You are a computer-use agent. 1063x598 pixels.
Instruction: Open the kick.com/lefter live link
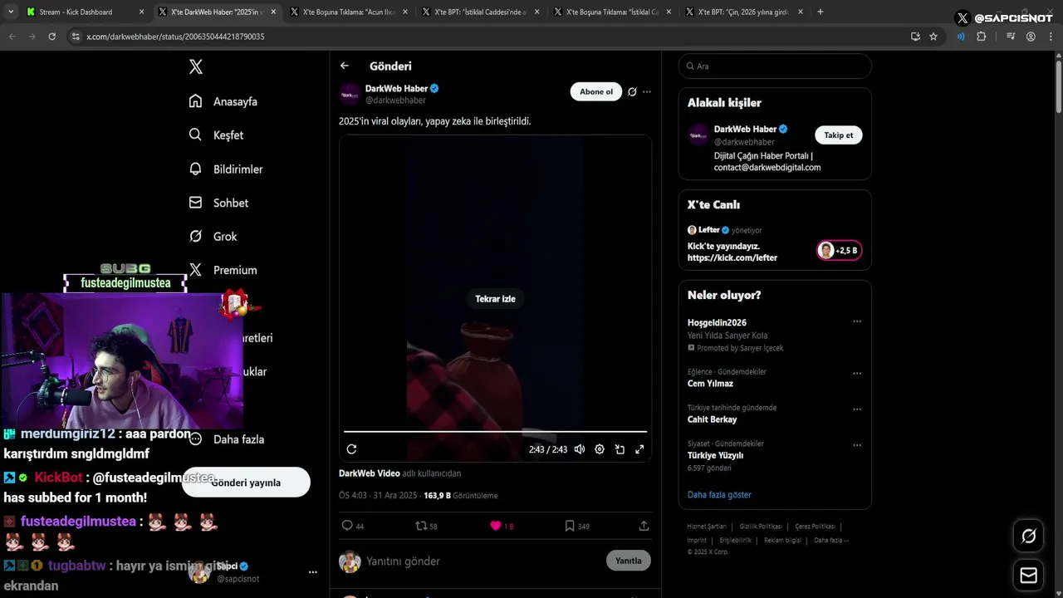coord(732,257)
